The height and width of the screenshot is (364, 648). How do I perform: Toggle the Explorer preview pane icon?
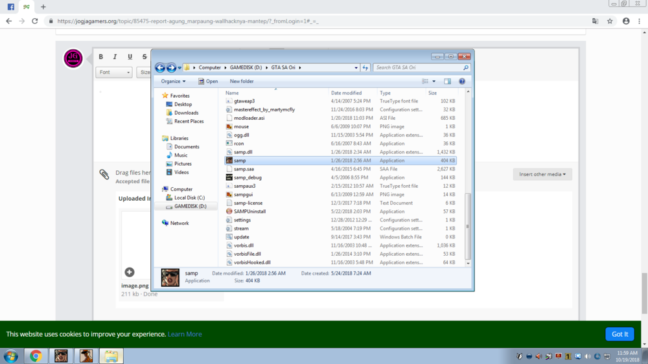point(448,82)
